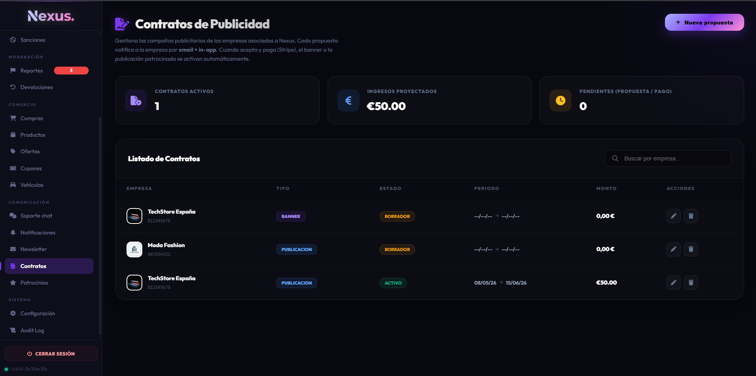Go to Devoluciones page
The image size is (756, 376).
pyautogui.click(x=49, y=87)
